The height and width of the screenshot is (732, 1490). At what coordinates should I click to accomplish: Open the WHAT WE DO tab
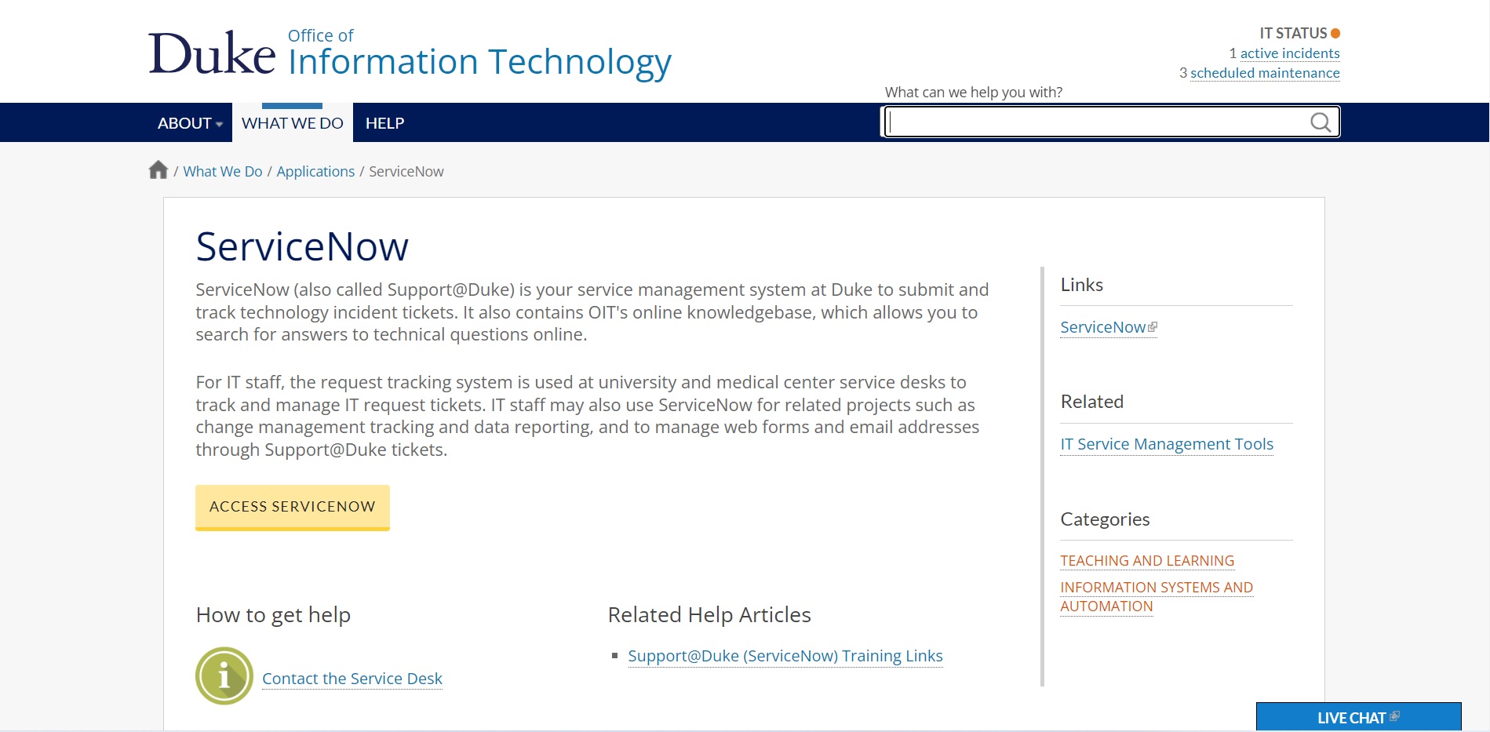(292, 123)
